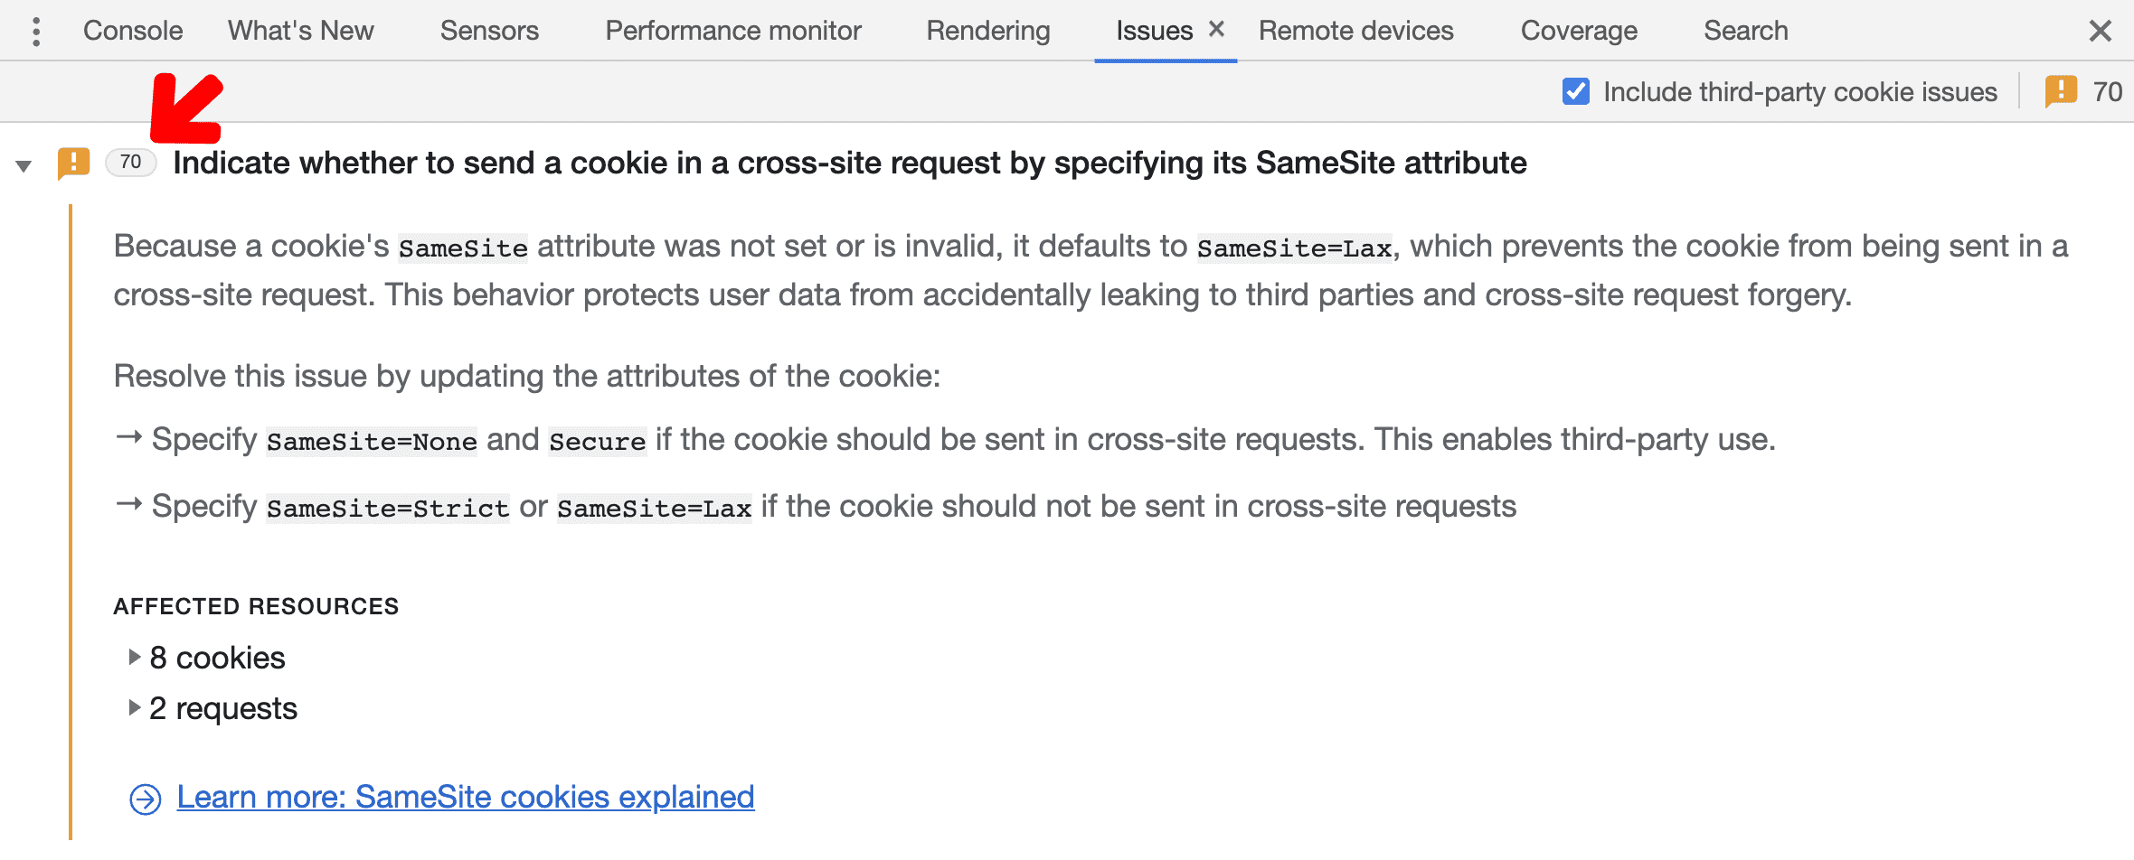Screen dimensions: 2134x860
Task: Follow the SameSite cookies explained link
Action: (466, 797)
